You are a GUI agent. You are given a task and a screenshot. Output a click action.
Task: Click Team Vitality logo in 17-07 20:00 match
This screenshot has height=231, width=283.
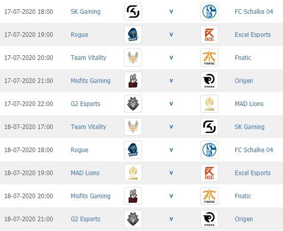(133, 58)
